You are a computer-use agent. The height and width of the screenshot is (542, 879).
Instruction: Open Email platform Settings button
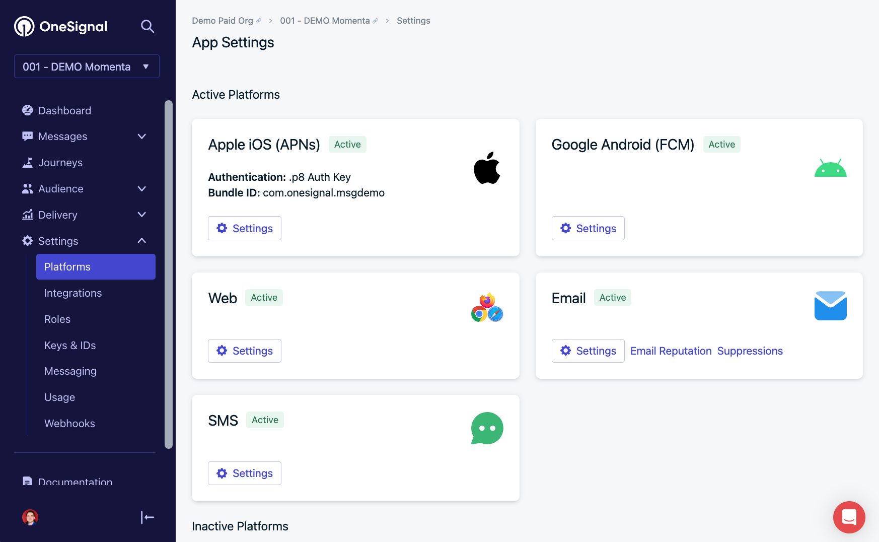(588, 351)
